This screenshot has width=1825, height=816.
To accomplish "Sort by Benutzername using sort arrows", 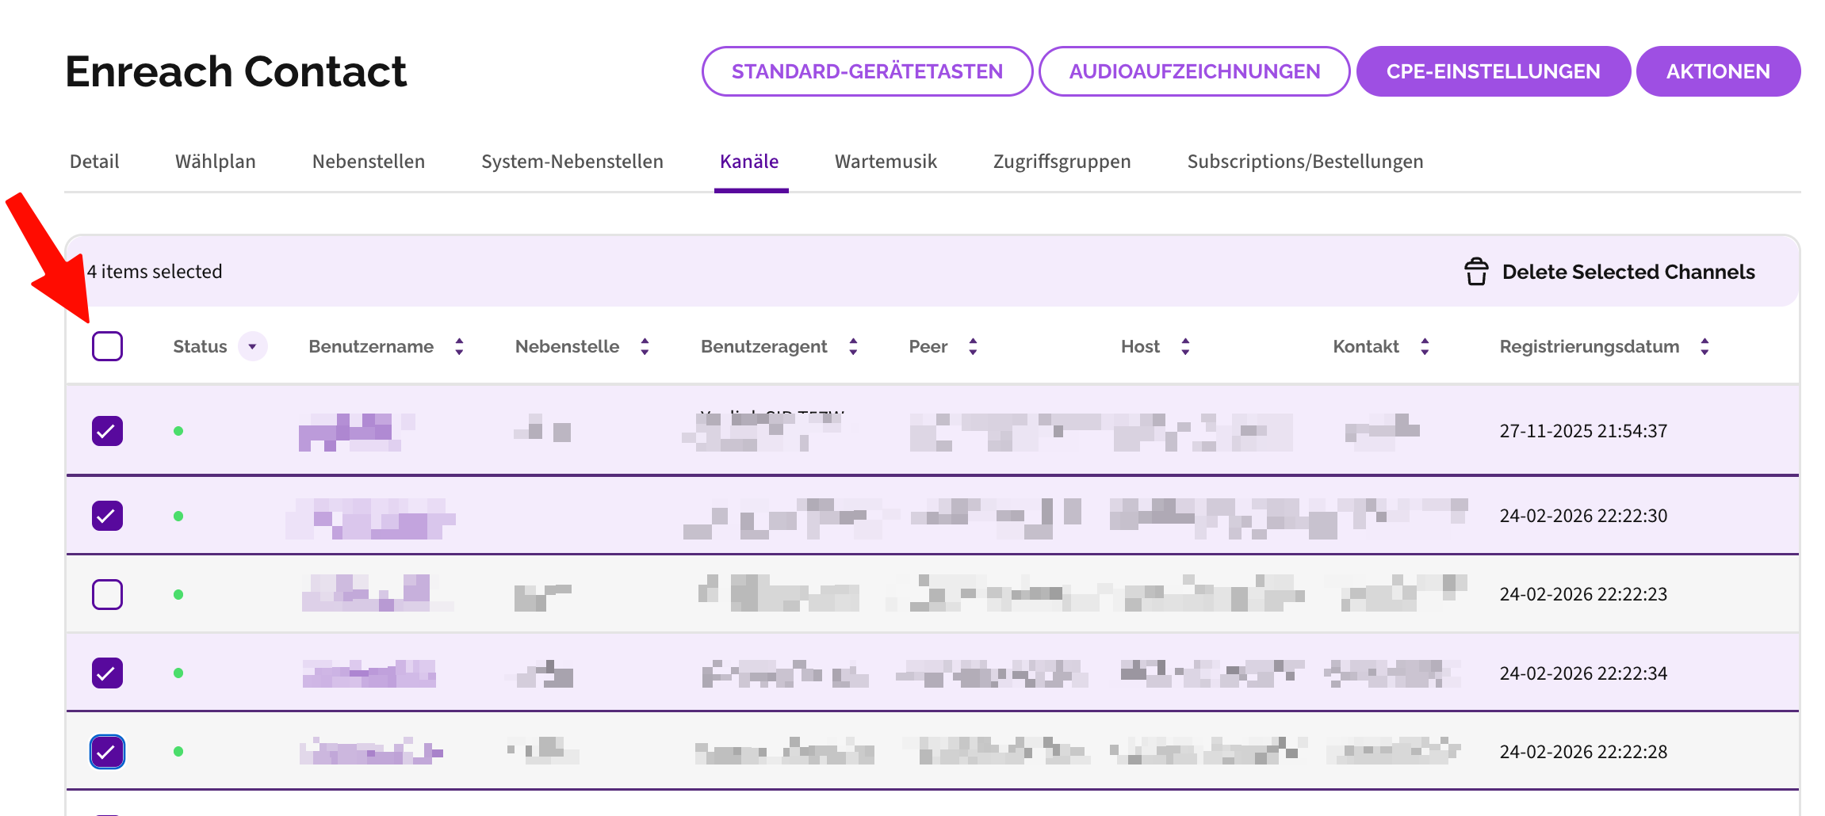I will pyautogui.click(x=459, y=346).
